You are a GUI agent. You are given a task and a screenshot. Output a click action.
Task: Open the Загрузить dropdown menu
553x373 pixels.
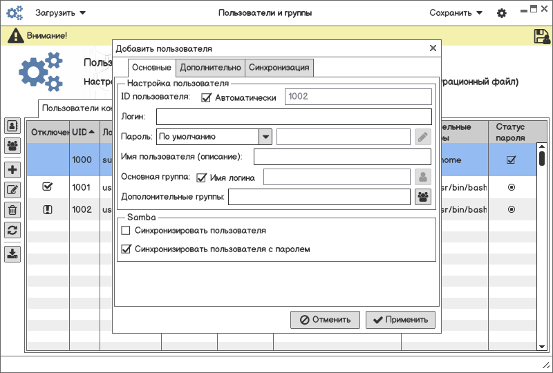(60, 13)
